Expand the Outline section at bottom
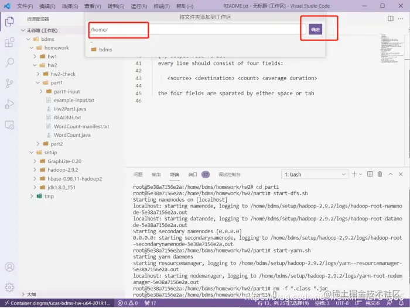The height and width of the screenshot is (308, 410). click(23, 295)
